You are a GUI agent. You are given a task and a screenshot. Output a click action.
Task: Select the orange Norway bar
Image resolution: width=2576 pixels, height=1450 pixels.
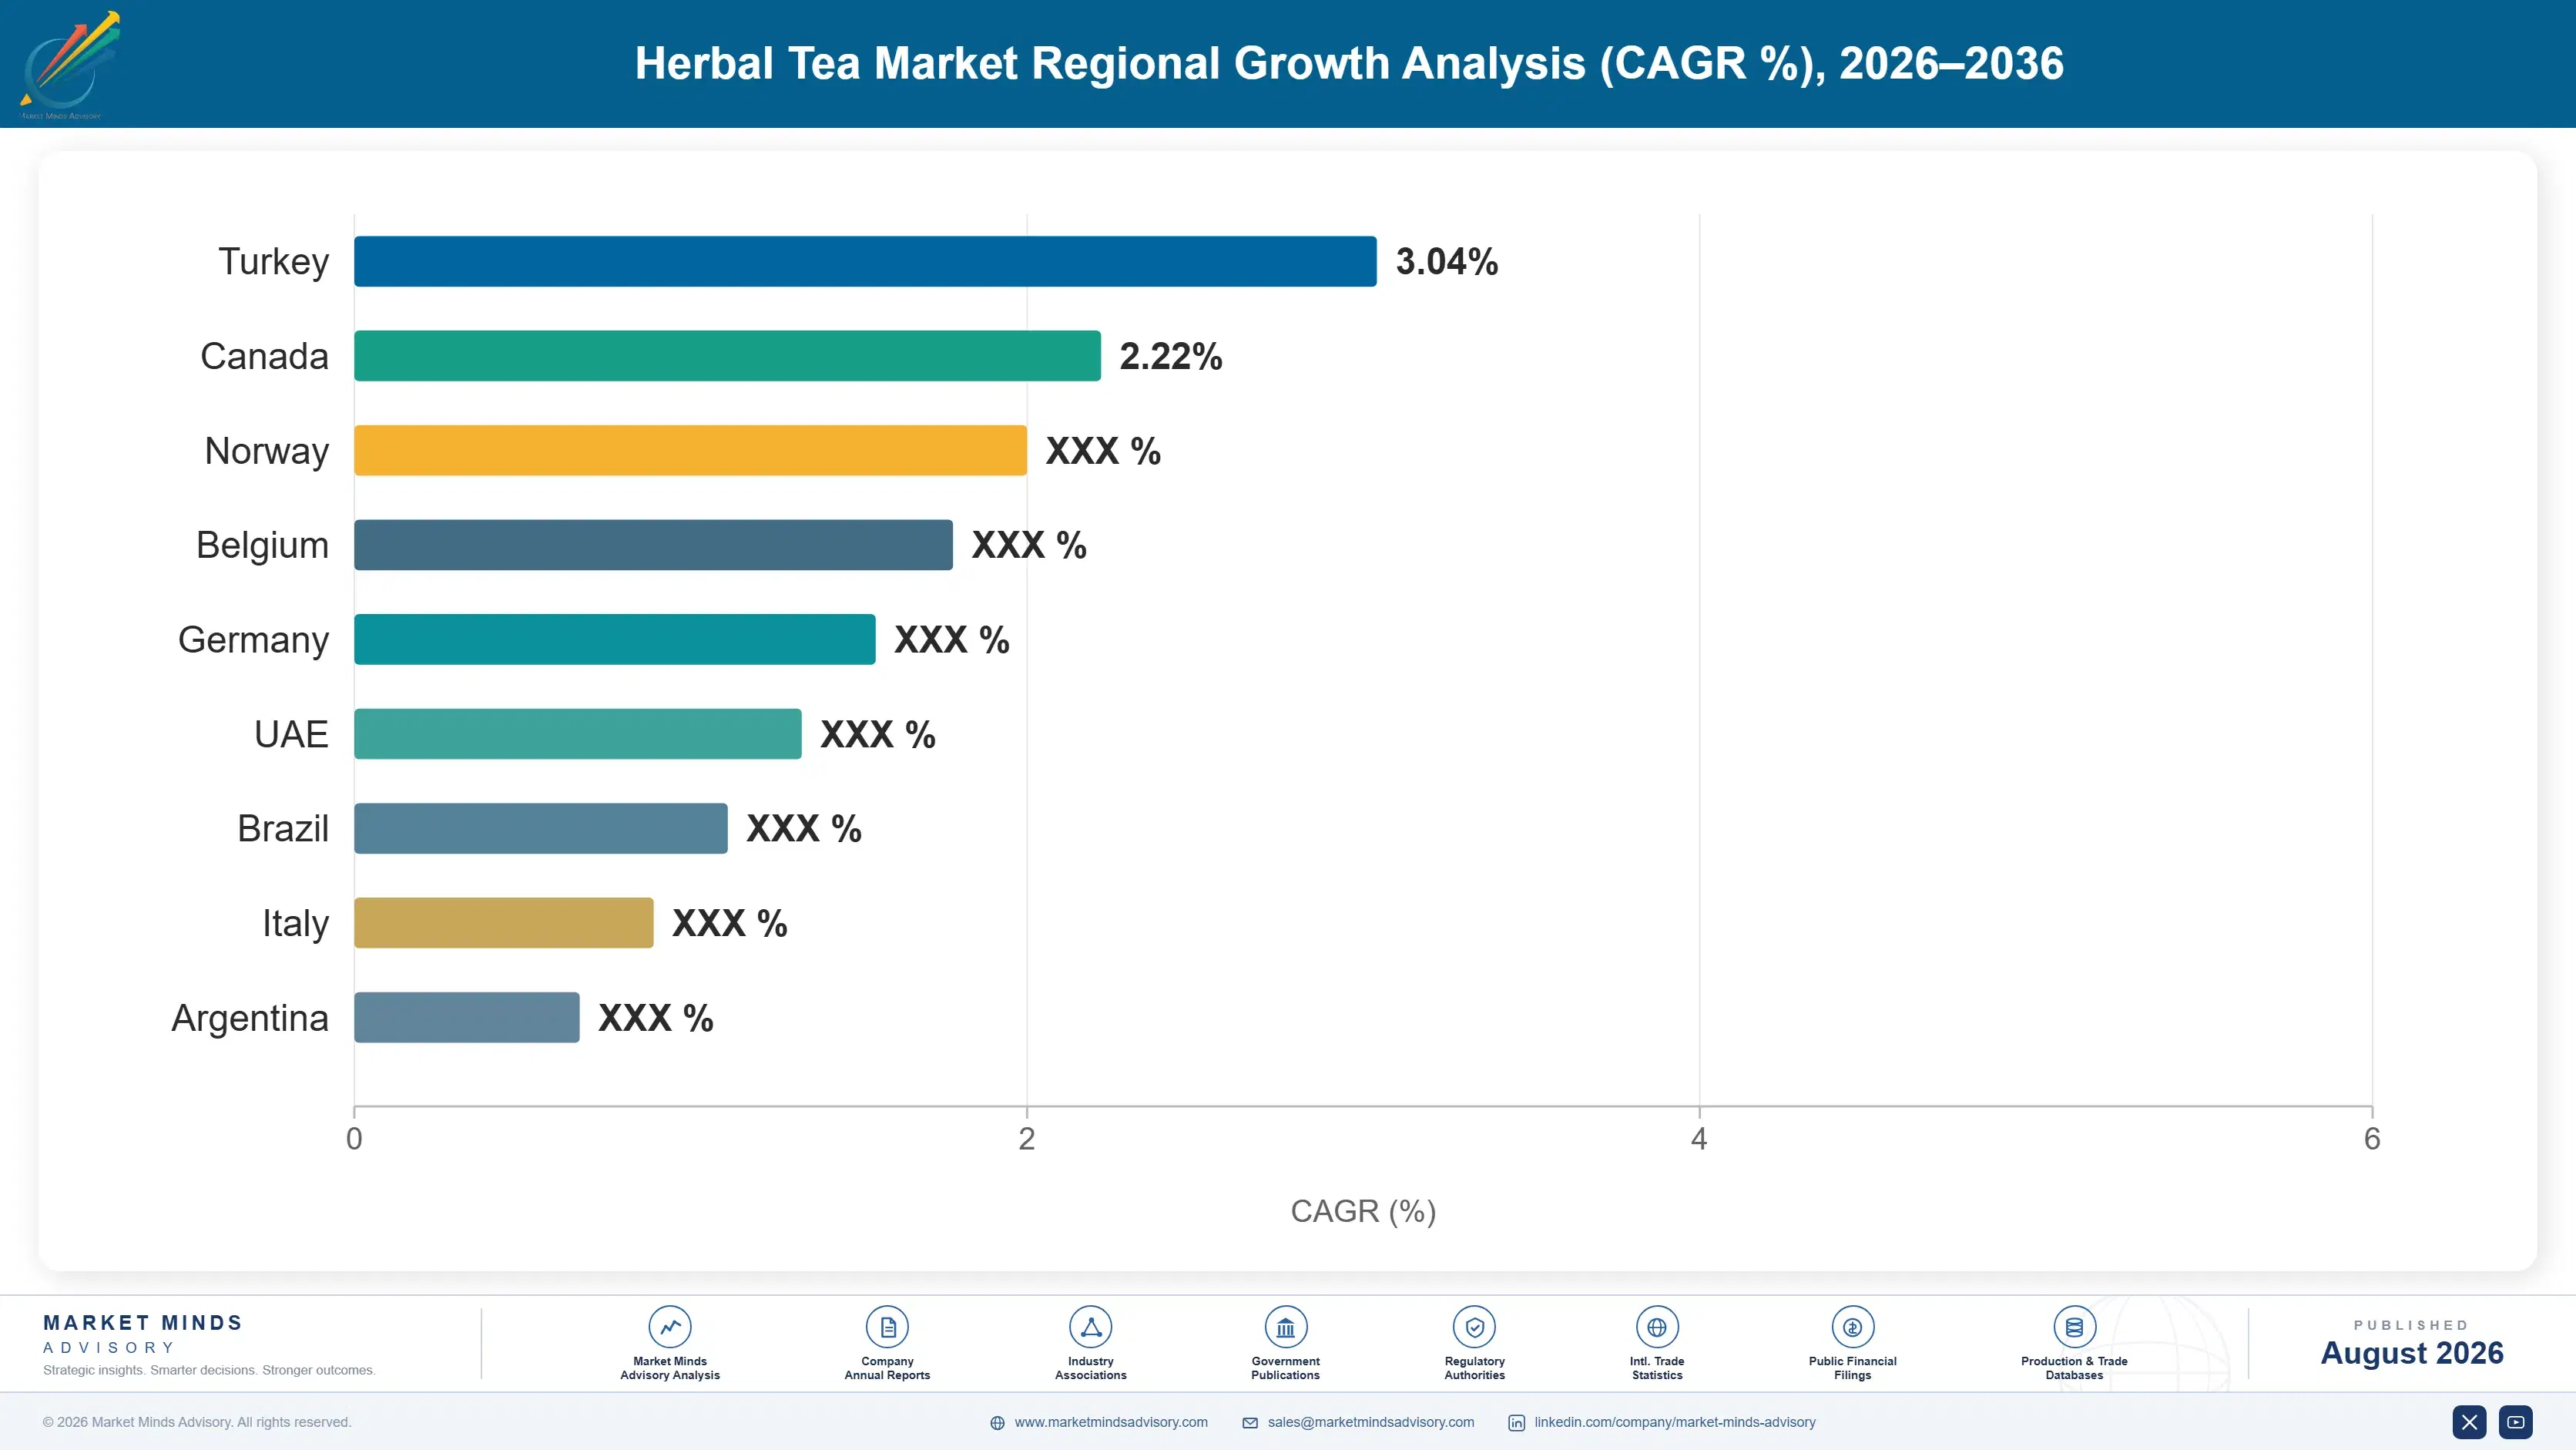690,450
